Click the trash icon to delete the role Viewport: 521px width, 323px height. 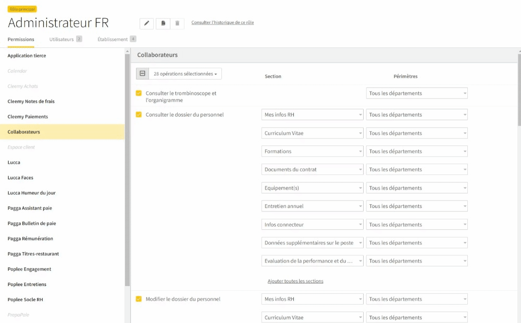[x=177, y=23]
